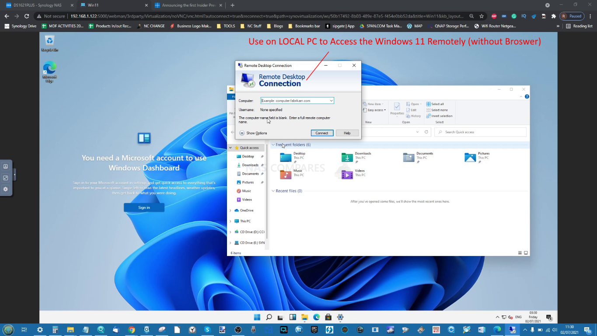Open the Synology Drive bookmark
This screenshot has height=336, width=597.
click(21, 26)
